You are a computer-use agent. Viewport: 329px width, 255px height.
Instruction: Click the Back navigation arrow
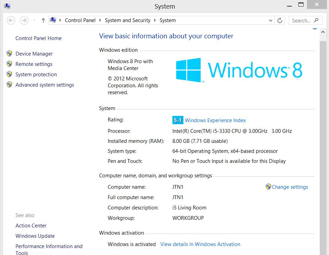11,20
